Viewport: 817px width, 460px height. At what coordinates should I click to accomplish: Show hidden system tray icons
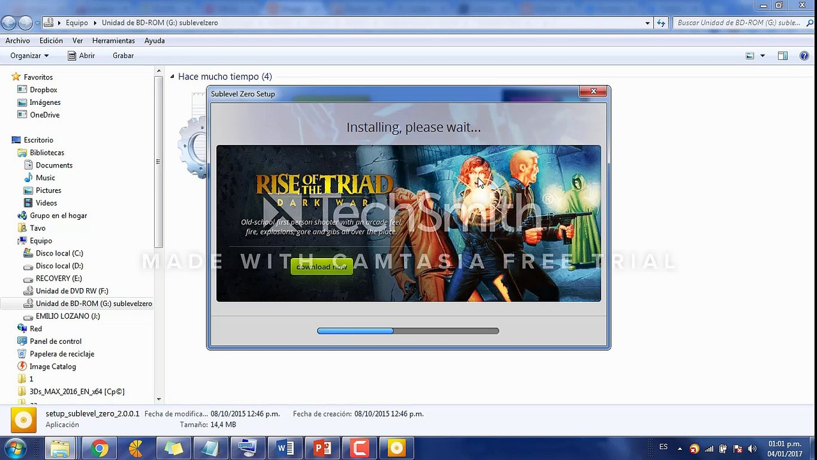point(680,448)
